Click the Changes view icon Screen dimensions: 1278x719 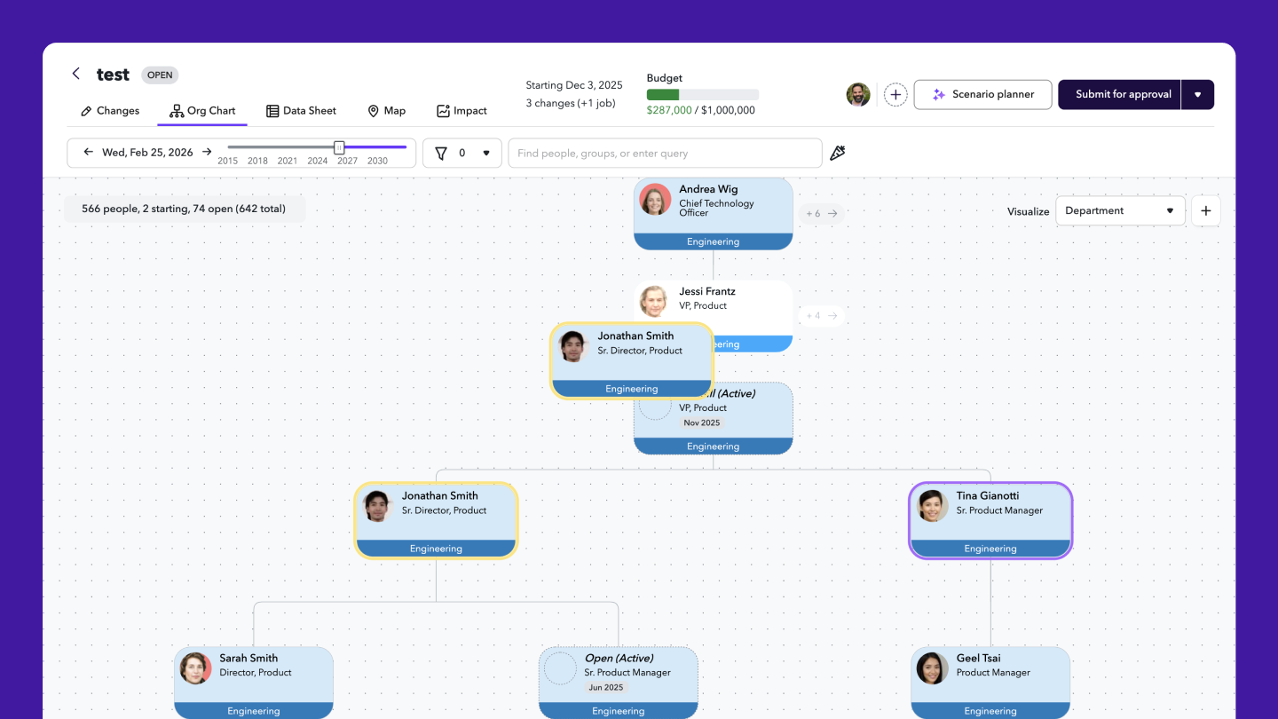(x=109, y=110)
